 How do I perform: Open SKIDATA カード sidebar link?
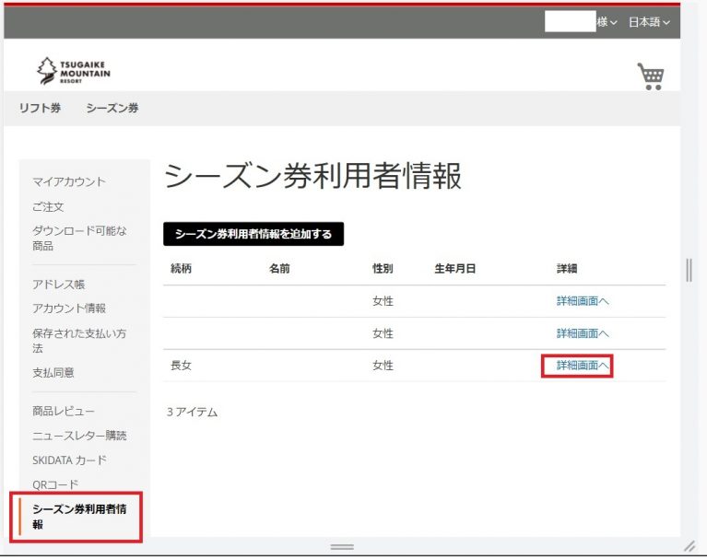point(69,460)
